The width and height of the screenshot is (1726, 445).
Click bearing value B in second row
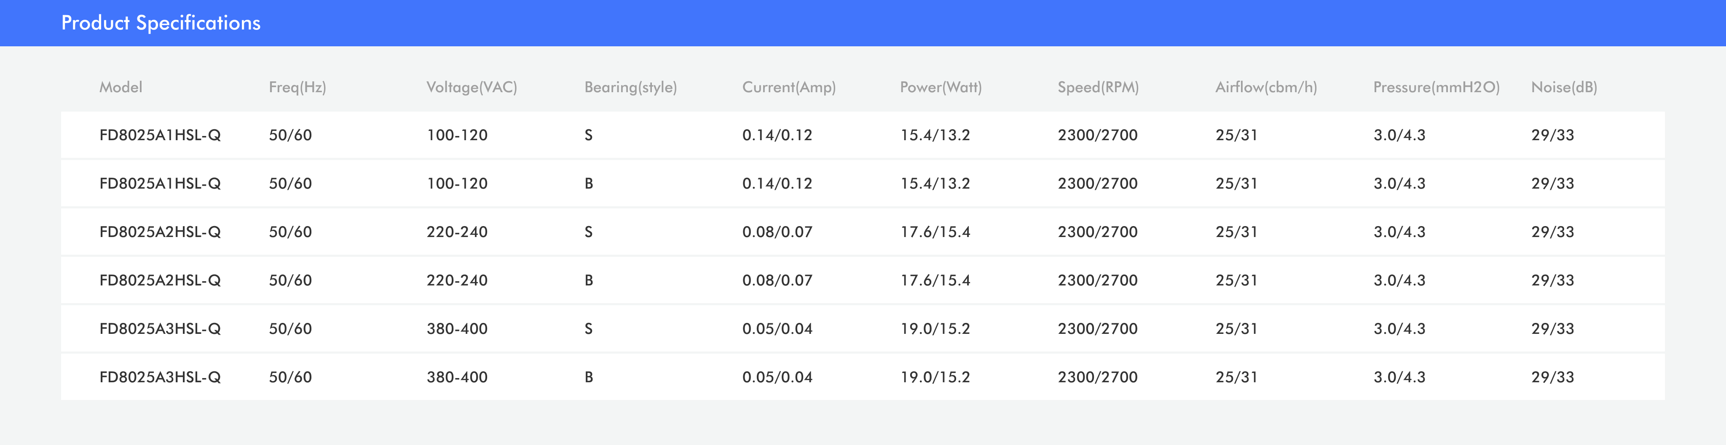pos(588,184)
